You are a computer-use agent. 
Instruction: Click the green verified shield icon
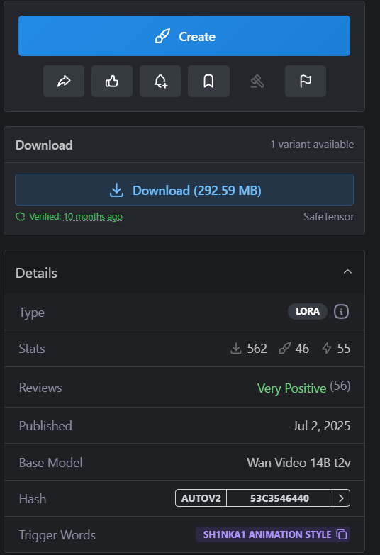(x=21, y=217)
